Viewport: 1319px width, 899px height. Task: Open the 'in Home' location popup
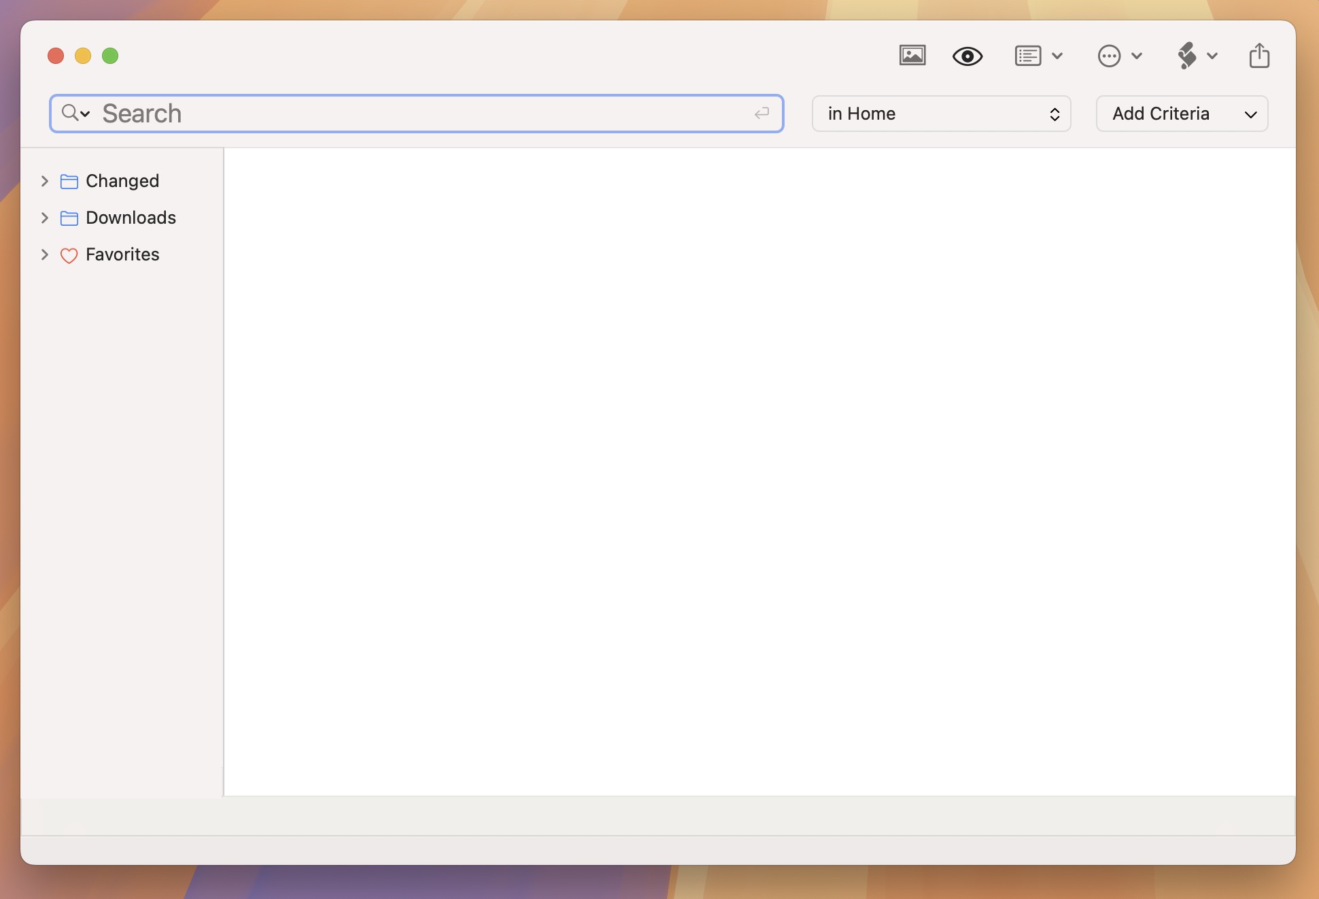pyautogui.click(x=941, y=114)
